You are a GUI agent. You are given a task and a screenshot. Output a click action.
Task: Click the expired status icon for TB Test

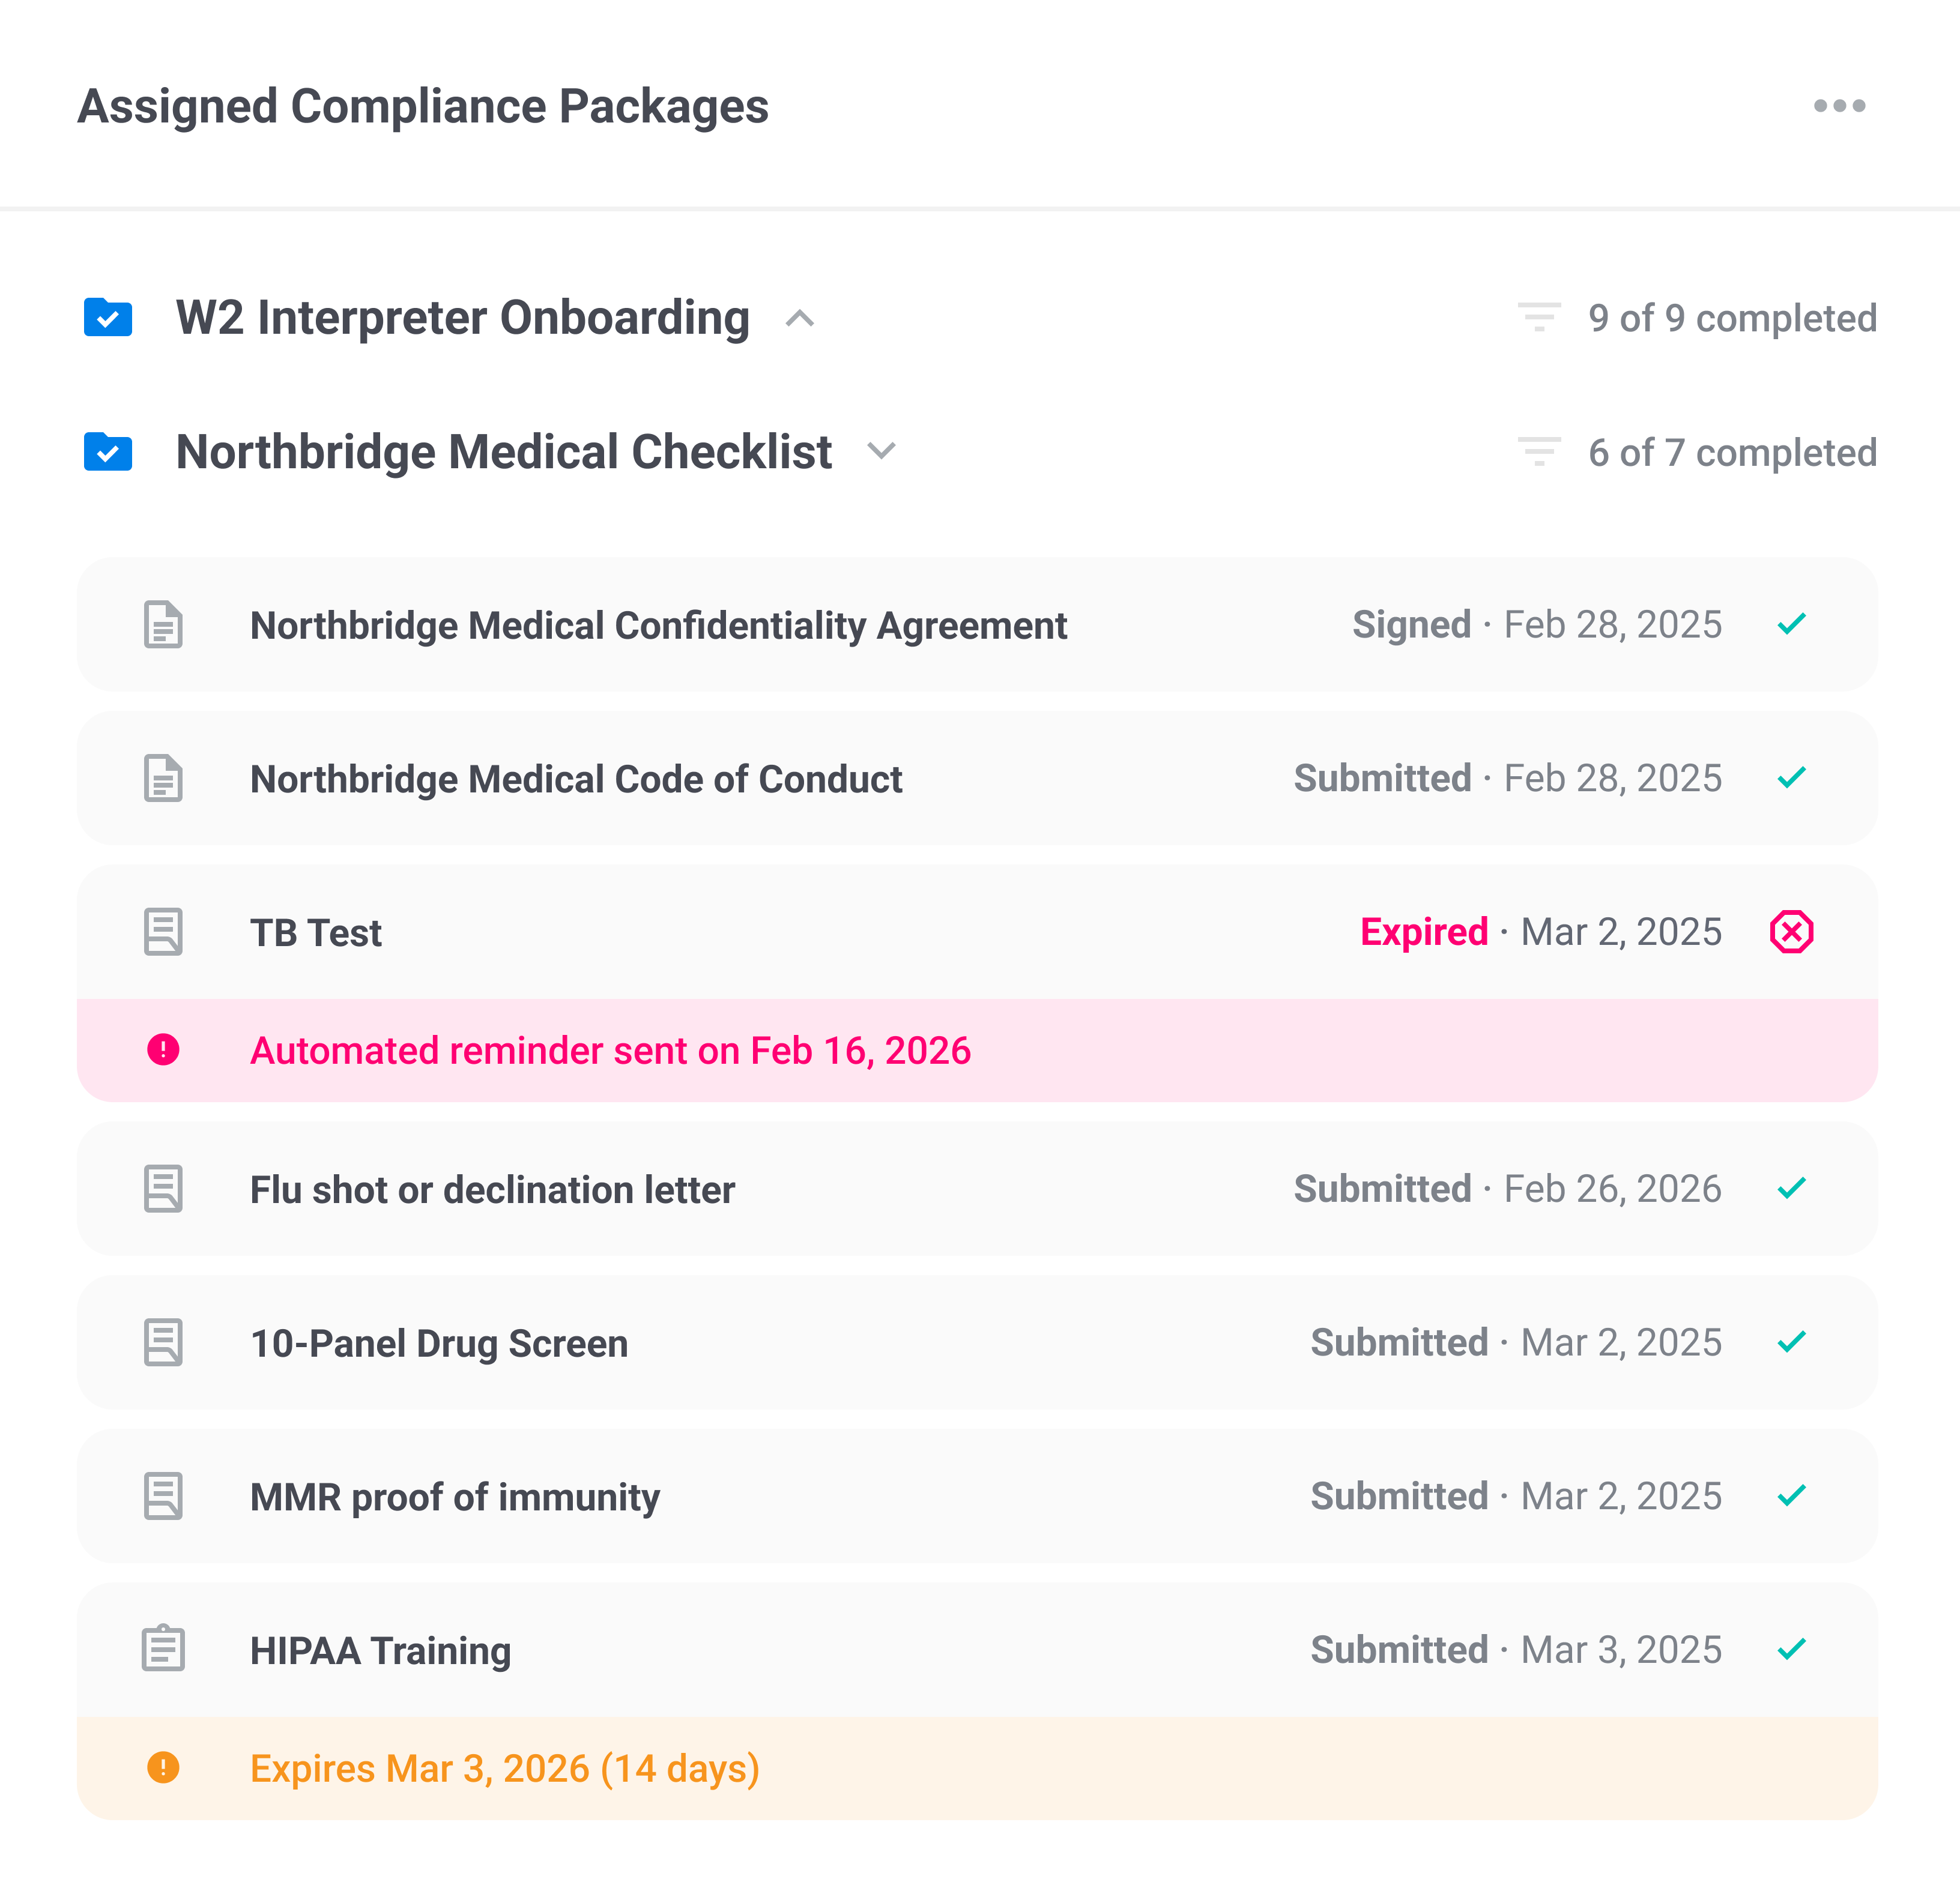coord(1793,932)
